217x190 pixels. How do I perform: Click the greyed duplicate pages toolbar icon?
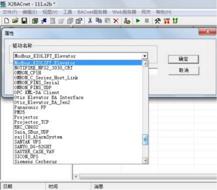(x=70, y=21)
